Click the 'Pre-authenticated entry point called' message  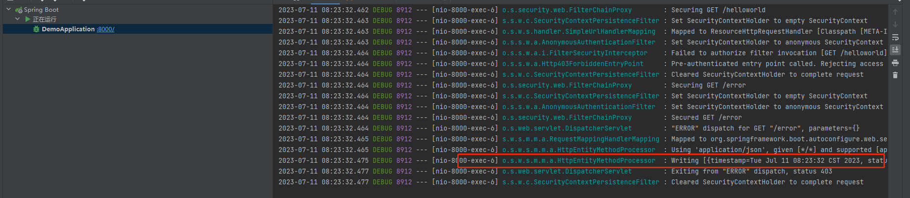[x=777, y=64]
